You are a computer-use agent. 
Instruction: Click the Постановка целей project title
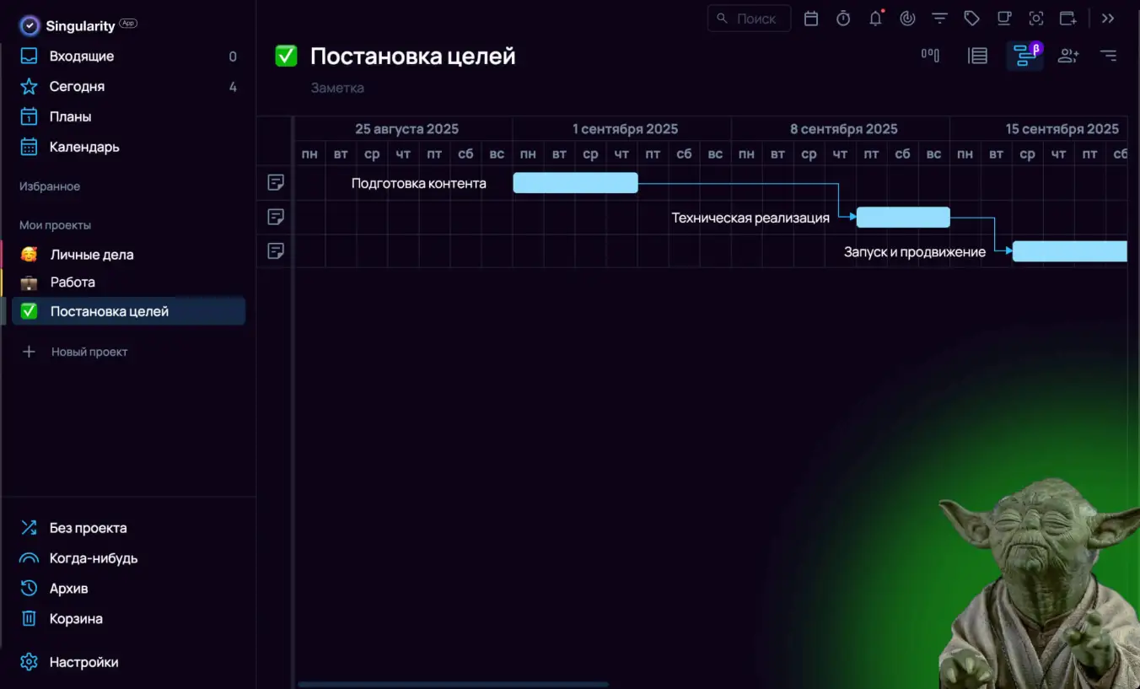413,57
